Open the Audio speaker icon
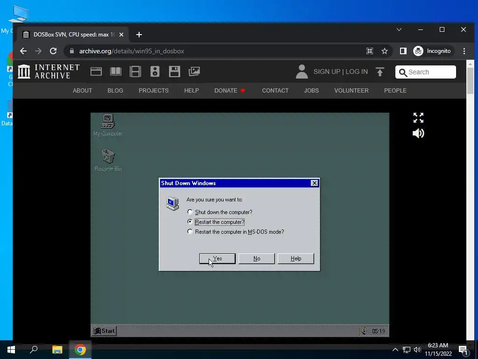This screenshot has height=359, width=478. point(155,72)
